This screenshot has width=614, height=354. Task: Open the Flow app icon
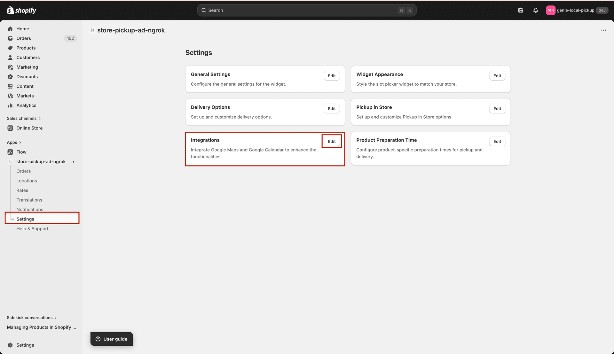[11, 152]
